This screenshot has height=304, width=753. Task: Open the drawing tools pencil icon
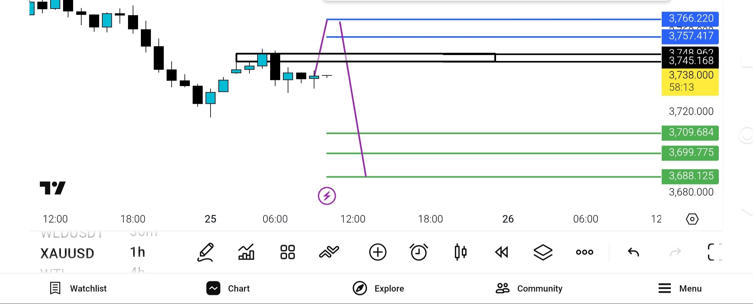(206, 252)
